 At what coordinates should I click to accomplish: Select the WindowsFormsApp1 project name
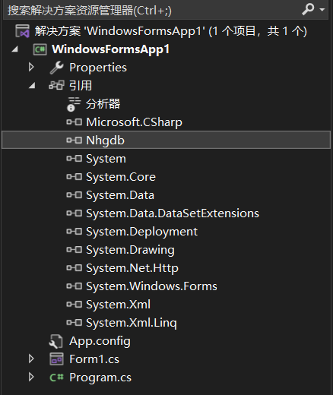(x=110, y=49)
